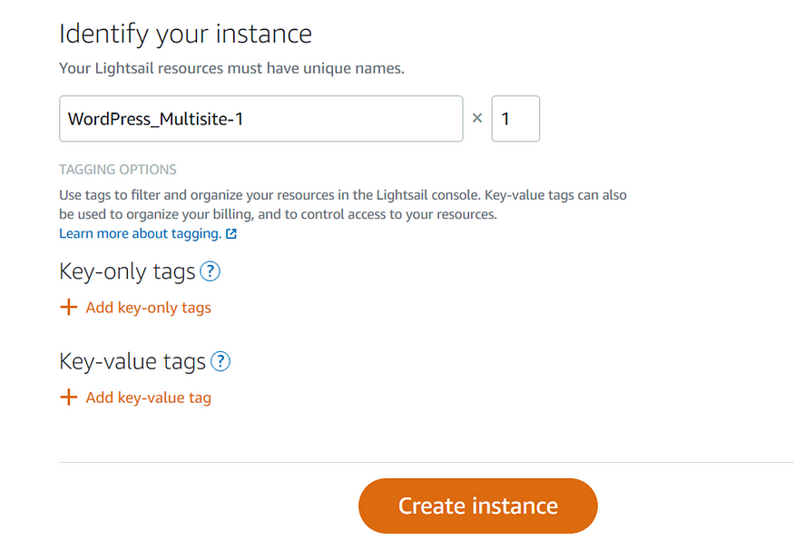Click the multiplication symbol beside the name field
The width and height of the screenshot is (794, 560).
(477, 118)
